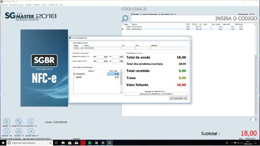Open the notification center icon
Viewport: 260px width, 146px height.
click(256, 143)
